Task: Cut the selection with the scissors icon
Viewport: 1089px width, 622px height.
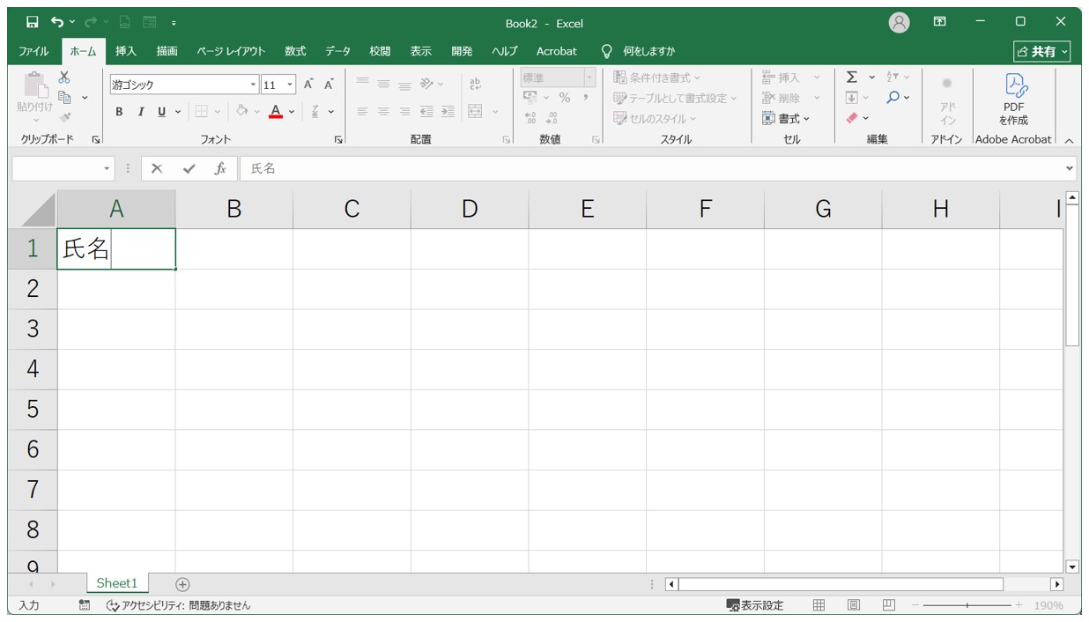Action: tap(64, 78)
